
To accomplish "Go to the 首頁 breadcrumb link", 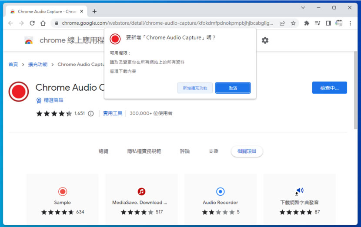I will pos(13,64).
